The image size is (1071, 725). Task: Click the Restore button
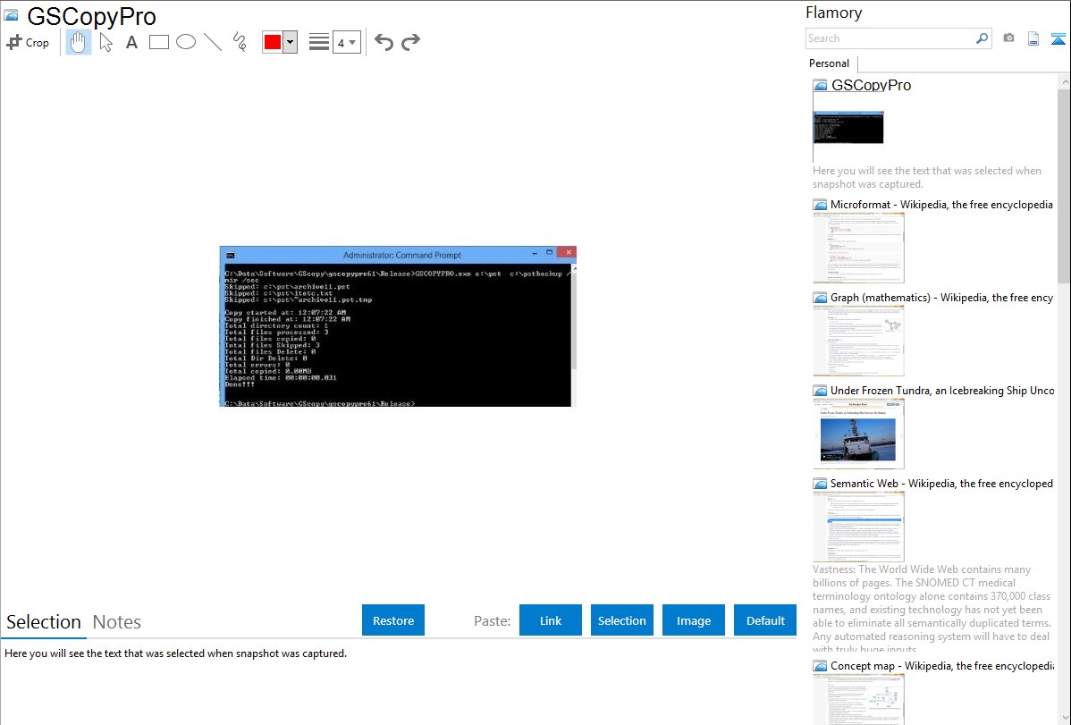(x=393, y=620)
